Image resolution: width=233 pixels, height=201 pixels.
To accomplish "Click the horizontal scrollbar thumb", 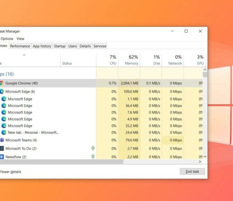I will click(x=62, y=162).
